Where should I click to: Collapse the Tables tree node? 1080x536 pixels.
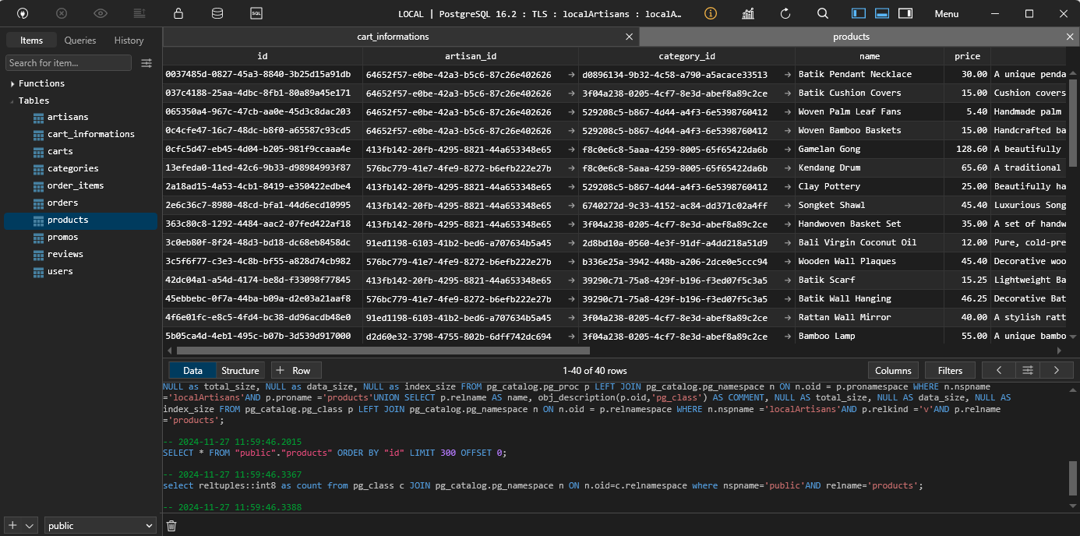tap(12, 100)
